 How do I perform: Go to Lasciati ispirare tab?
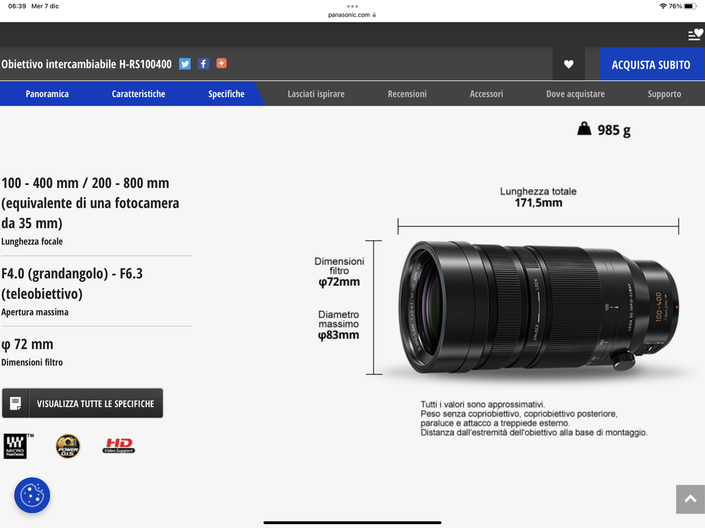pos(316,94)
